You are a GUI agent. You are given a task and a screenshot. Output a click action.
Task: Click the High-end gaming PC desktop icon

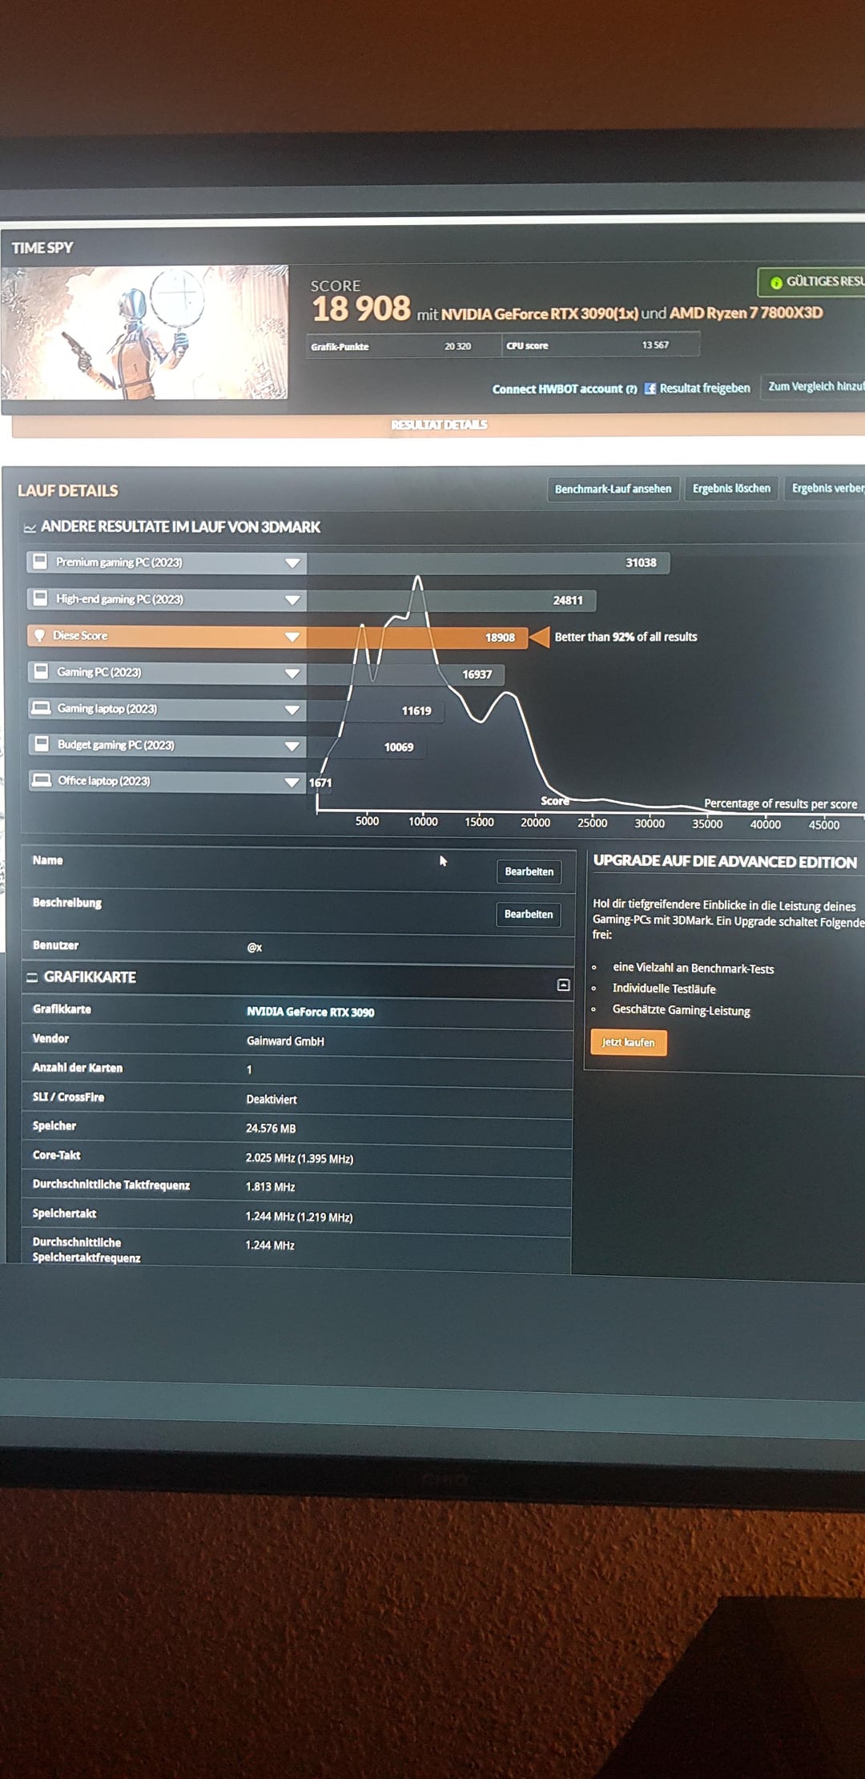pos(40,598)
